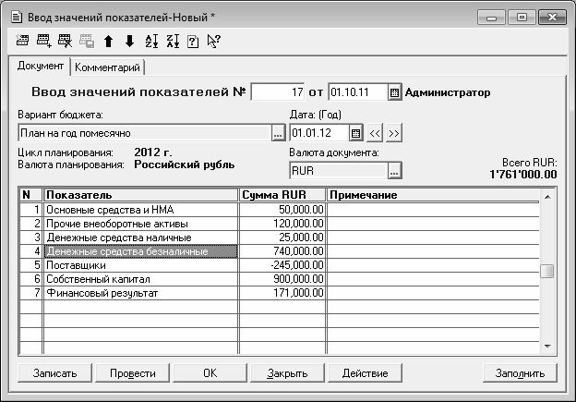Move selected row down with arrow icon
576x402 pixels.
click(x=129, y=41)
